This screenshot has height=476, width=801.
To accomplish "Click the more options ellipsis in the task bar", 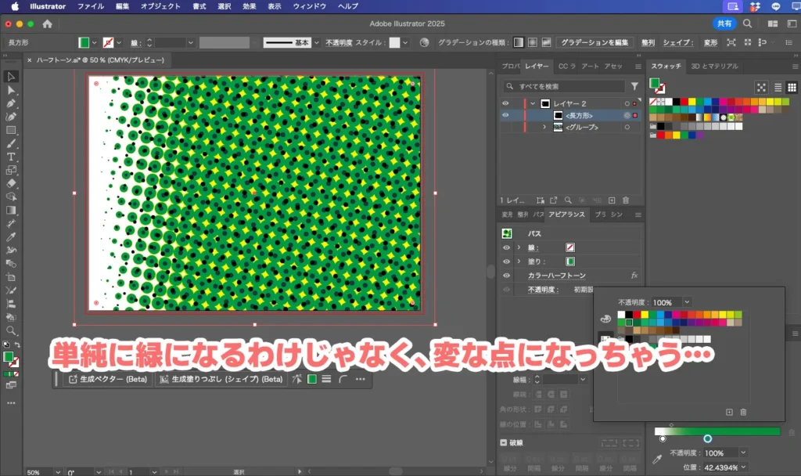I will click(x=360, y=379).
